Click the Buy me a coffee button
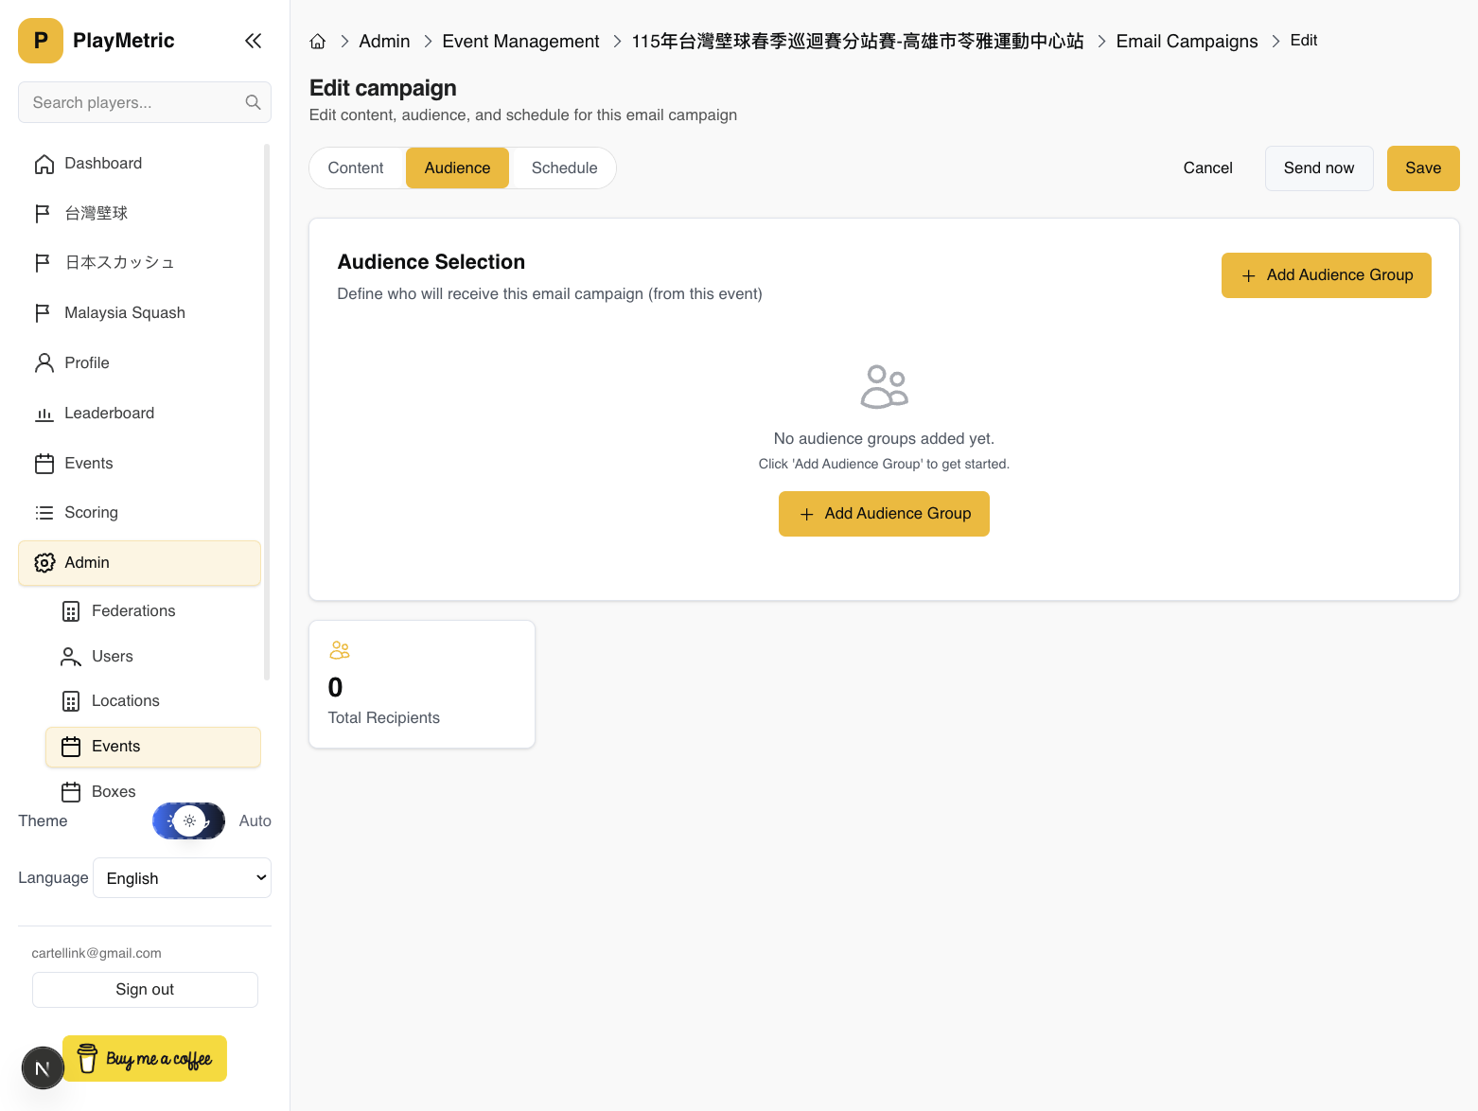Image resolution: width=1478 pixels, height=1111 pixels. pyautogui.click(x=145, y=1058)
